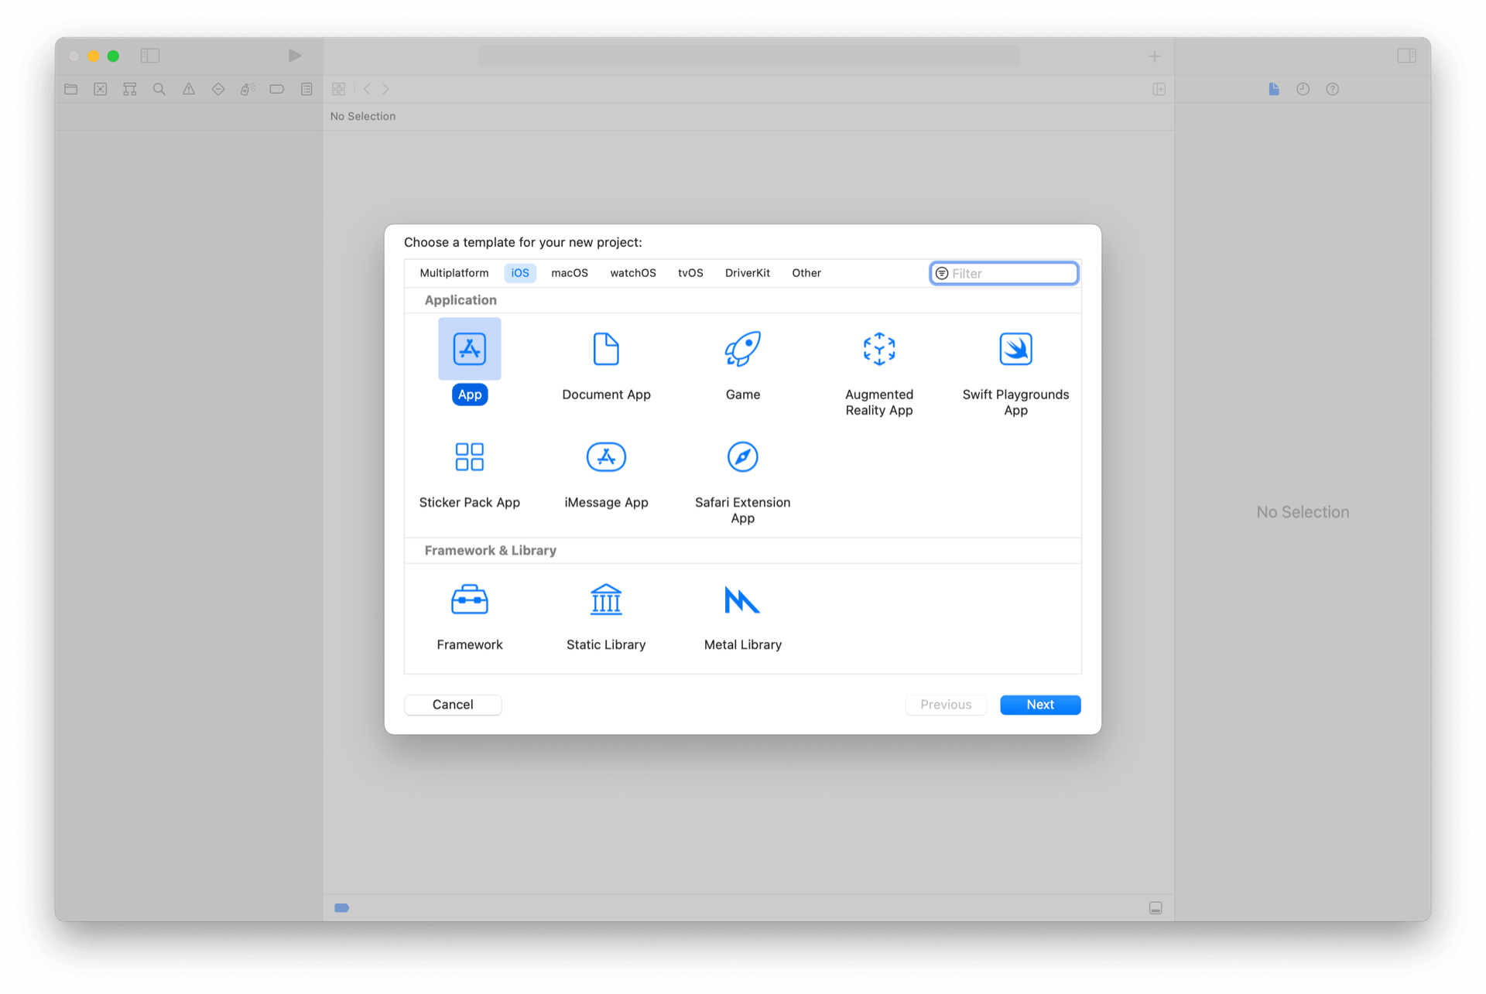The image size is (1486, 994).
Task: Click the Next button
Action: (x=1039, y=705)
